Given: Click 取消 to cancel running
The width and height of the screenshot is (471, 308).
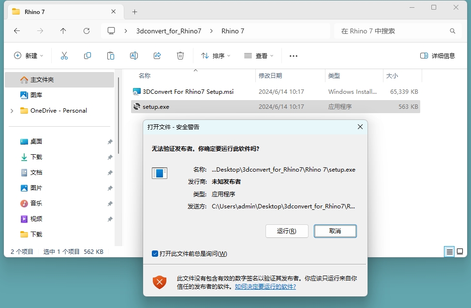Looking at the screenshot, I should pos(335,231).
